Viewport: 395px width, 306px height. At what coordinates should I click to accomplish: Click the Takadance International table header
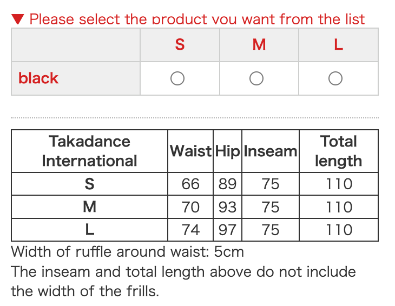[89, 151]
